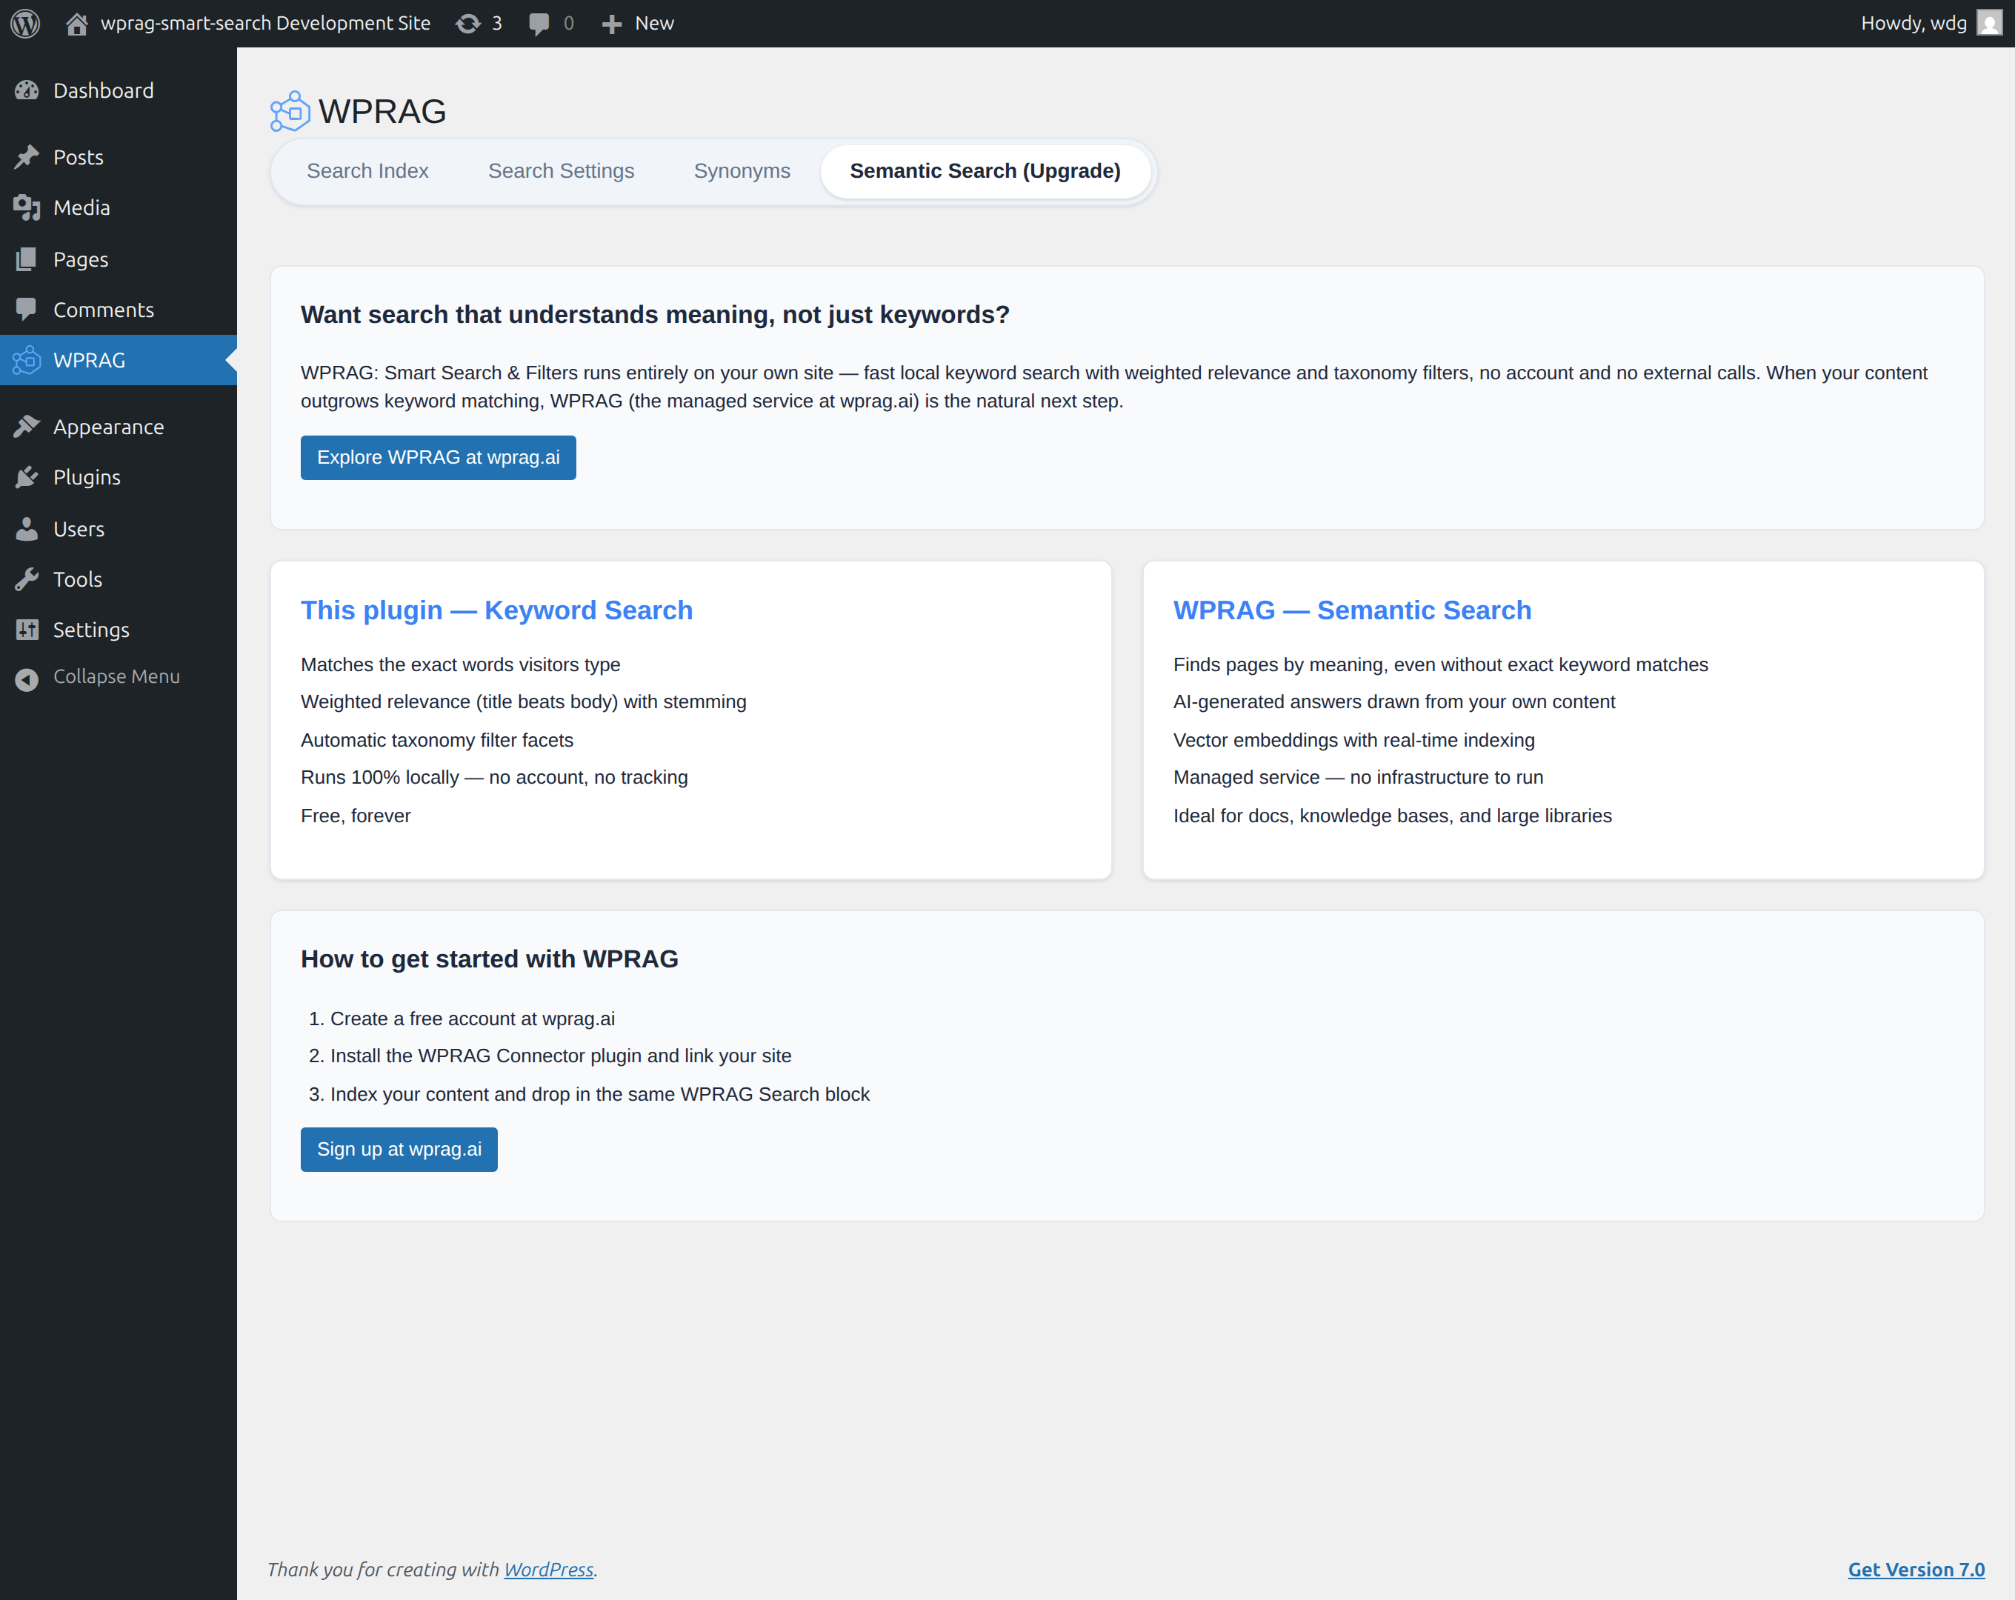This screenshot has height=1600, width=2015.
Task: Click the plus icon for New
Action: click(611, 24)
